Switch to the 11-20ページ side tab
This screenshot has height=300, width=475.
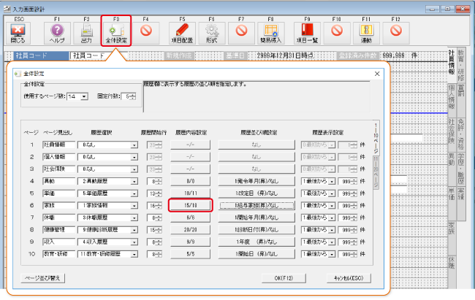(376, 173)
